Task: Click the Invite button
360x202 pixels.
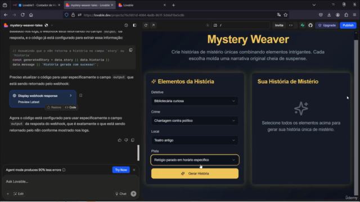Action: pyautogui.click(x=279, y=25)
